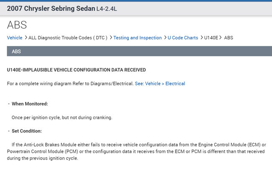Click the chevron after U140E breadcrumb
The width and height of the screenshot is (272, 180).
click(x=221, y=38)
